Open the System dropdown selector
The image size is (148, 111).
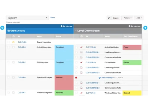point(27,18)
